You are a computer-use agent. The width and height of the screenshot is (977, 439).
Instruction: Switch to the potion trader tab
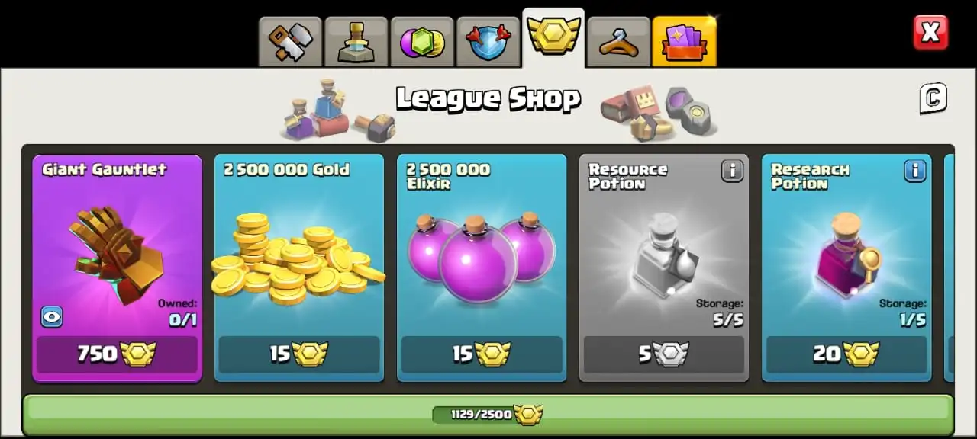[x=356, y=42]
